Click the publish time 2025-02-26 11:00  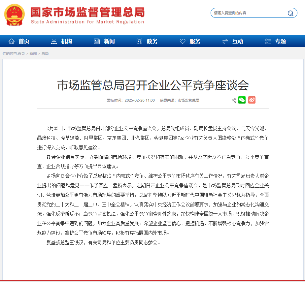click(x=140, y=100)
